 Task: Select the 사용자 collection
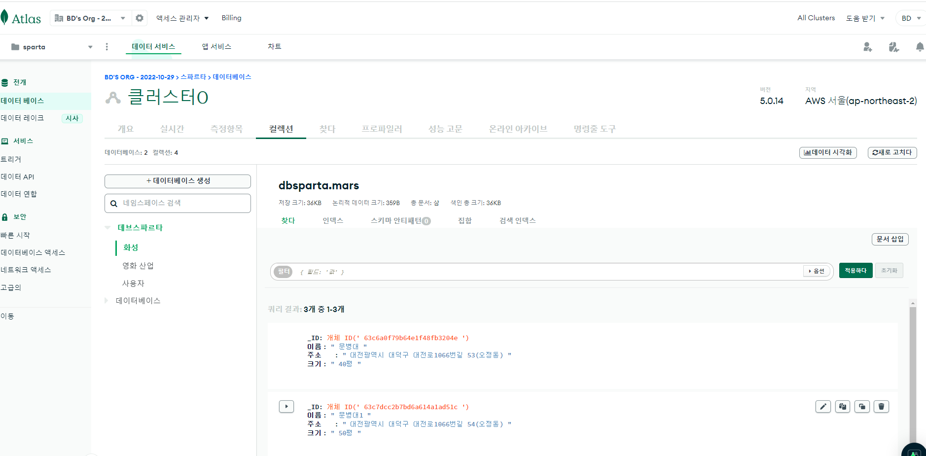(x=133, y=283)
